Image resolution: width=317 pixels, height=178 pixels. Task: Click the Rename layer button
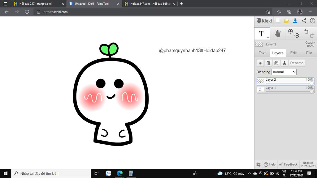point(297,63)
